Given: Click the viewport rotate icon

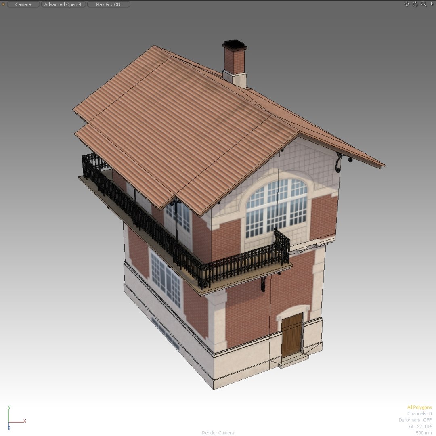Looking at the screenshot, I should pyautogui.click(x=415, y=4).
